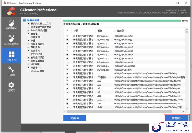Click the grid icon beside 注册表清理

[25, 20]
